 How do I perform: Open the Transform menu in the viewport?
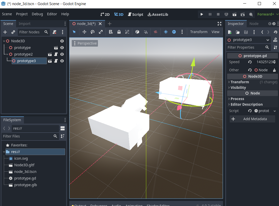[199, 32]
